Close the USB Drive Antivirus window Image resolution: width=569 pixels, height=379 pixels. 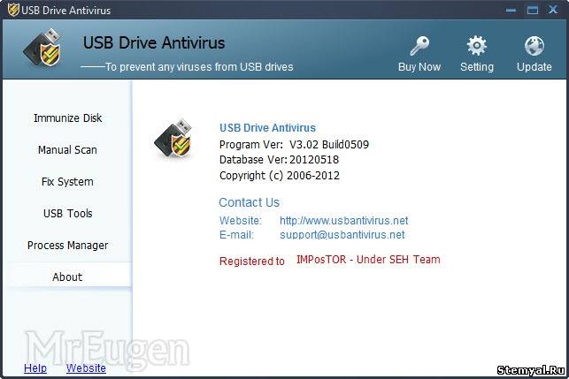click(553, 10)
